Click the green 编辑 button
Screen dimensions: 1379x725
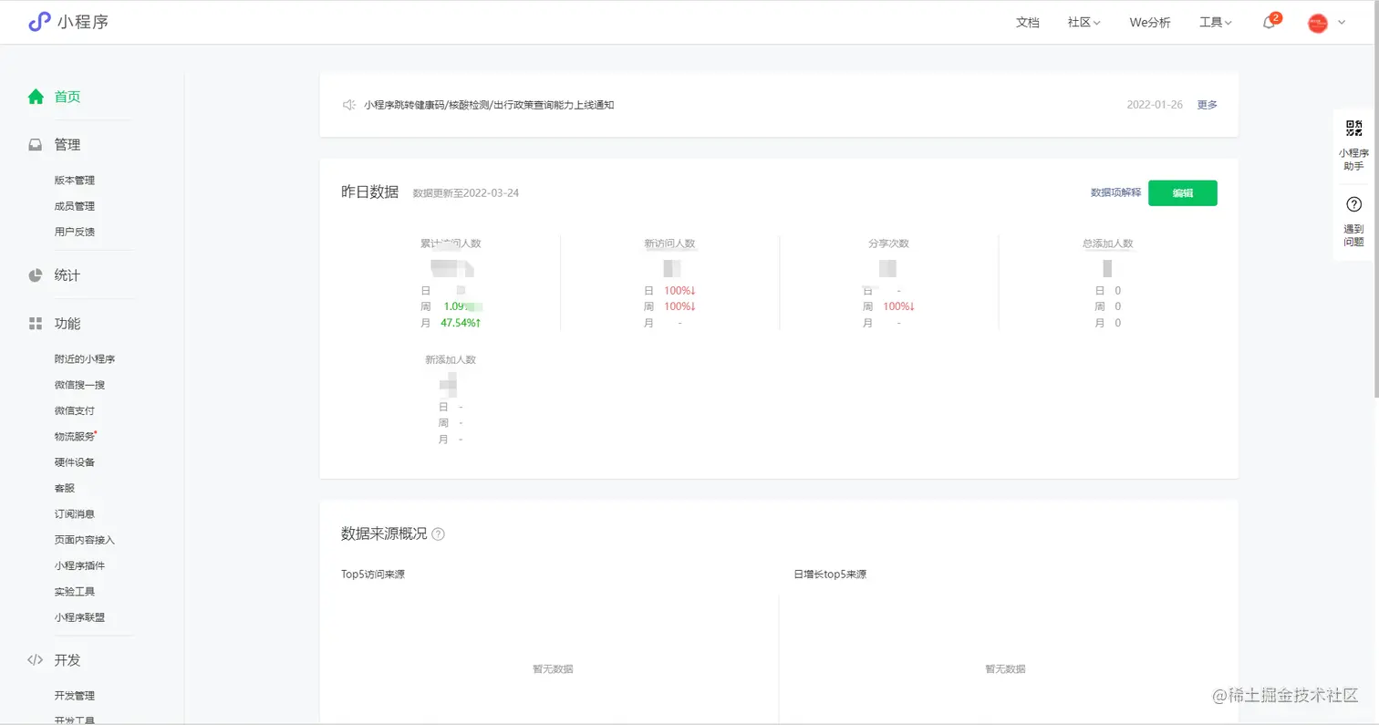click(x=1182, y=193)
